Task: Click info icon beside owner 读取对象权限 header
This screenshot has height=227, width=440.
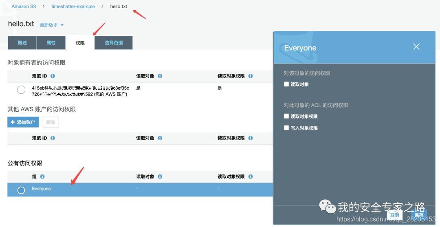Action: (251, 76)
